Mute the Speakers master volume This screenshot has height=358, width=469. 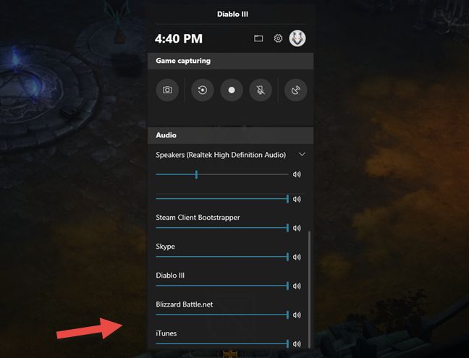[297, 174]
